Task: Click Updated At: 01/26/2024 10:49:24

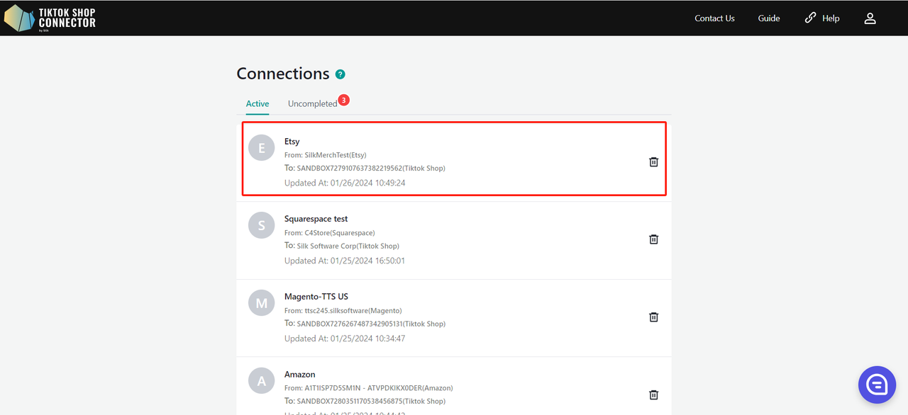Action: point(345,183)
